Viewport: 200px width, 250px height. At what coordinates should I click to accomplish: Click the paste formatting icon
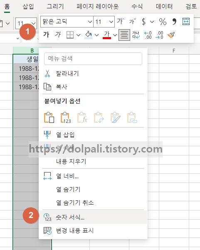pyautogui.click(x=116, y=117)
